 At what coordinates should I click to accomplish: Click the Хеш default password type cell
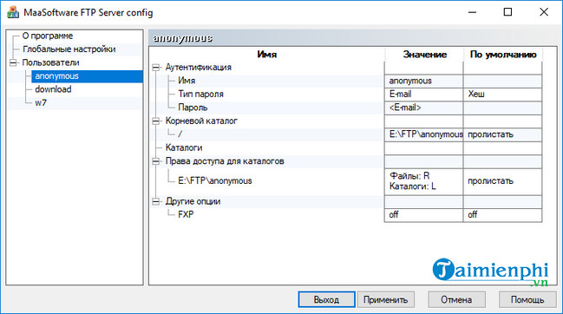pos(502,95)
